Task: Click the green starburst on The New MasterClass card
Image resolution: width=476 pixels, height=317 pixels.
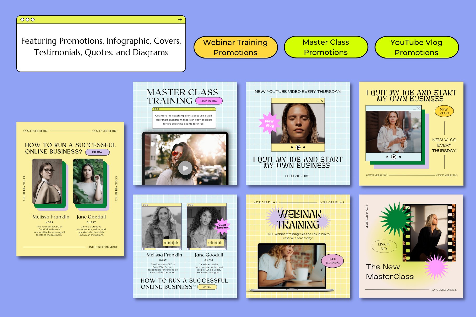Action: pos(396,218)
